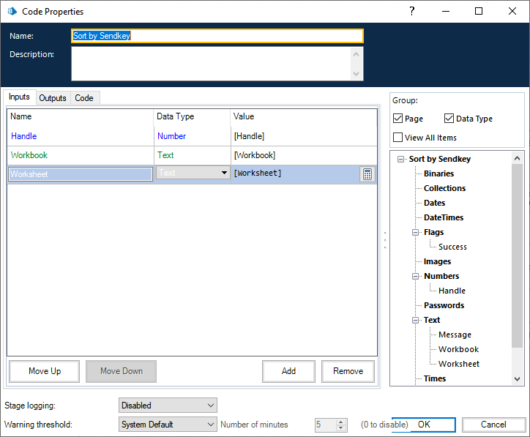The image size is (530, 437).
Task: Uncheck the Data Type group checkbox
Action: (449, 119)
